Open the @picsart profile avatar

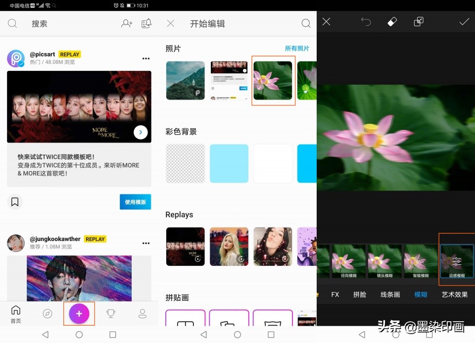pos(16,58)
